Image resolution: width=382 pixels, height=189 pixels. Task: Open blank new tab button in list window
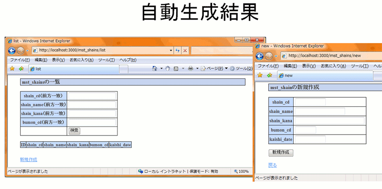click(124, 69)
